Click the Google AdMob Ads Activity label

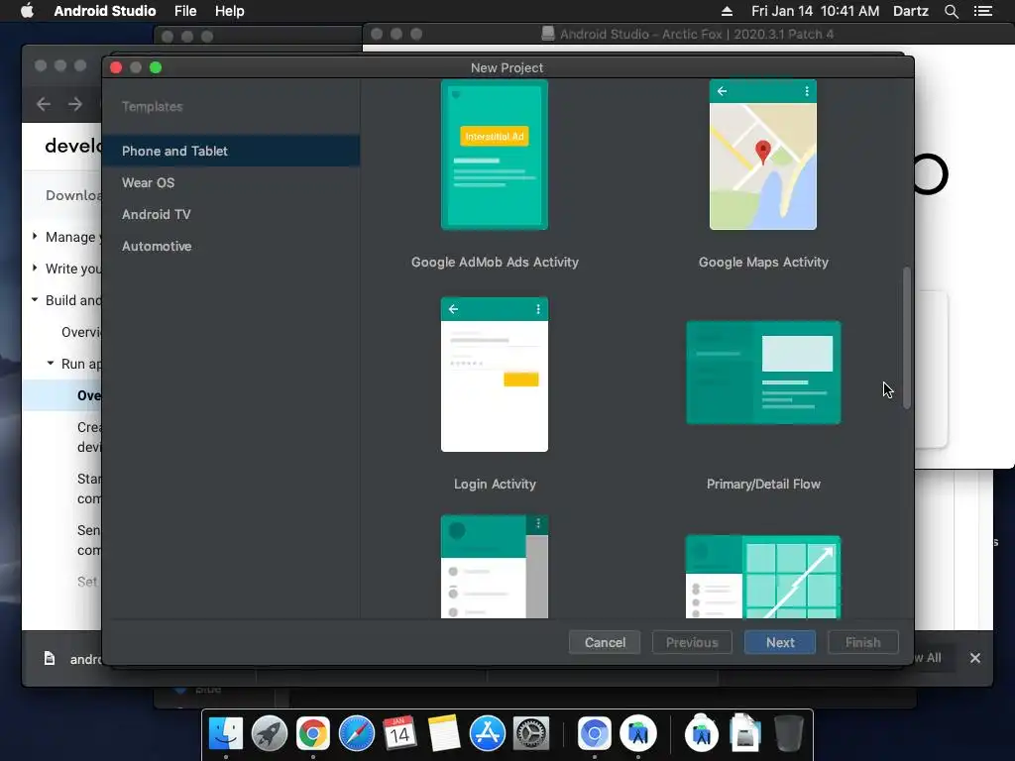point(495,262)
